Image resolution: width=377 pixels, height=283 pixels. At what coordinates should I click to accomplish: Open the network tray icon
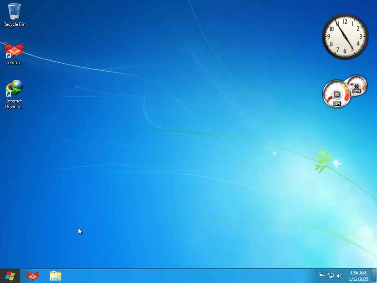pos(331,276)
